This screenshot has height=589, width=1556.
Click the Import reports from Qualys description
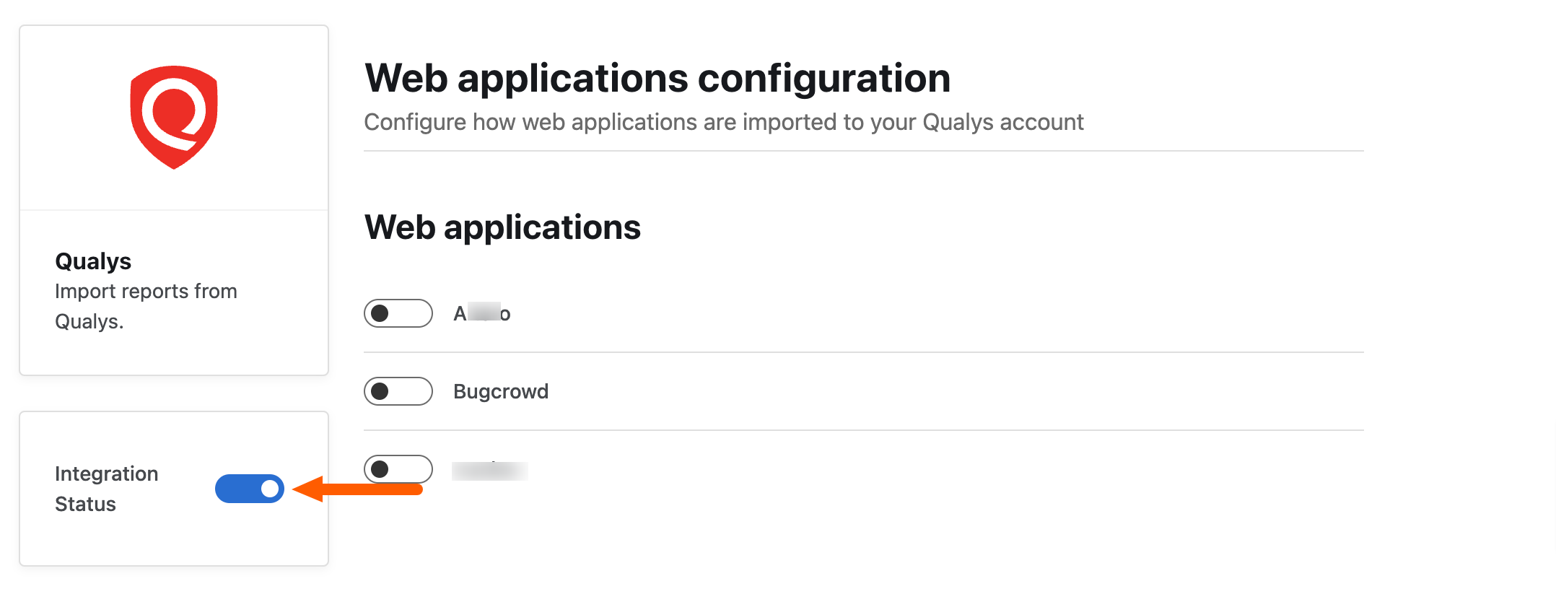click(x=146, y=306)
